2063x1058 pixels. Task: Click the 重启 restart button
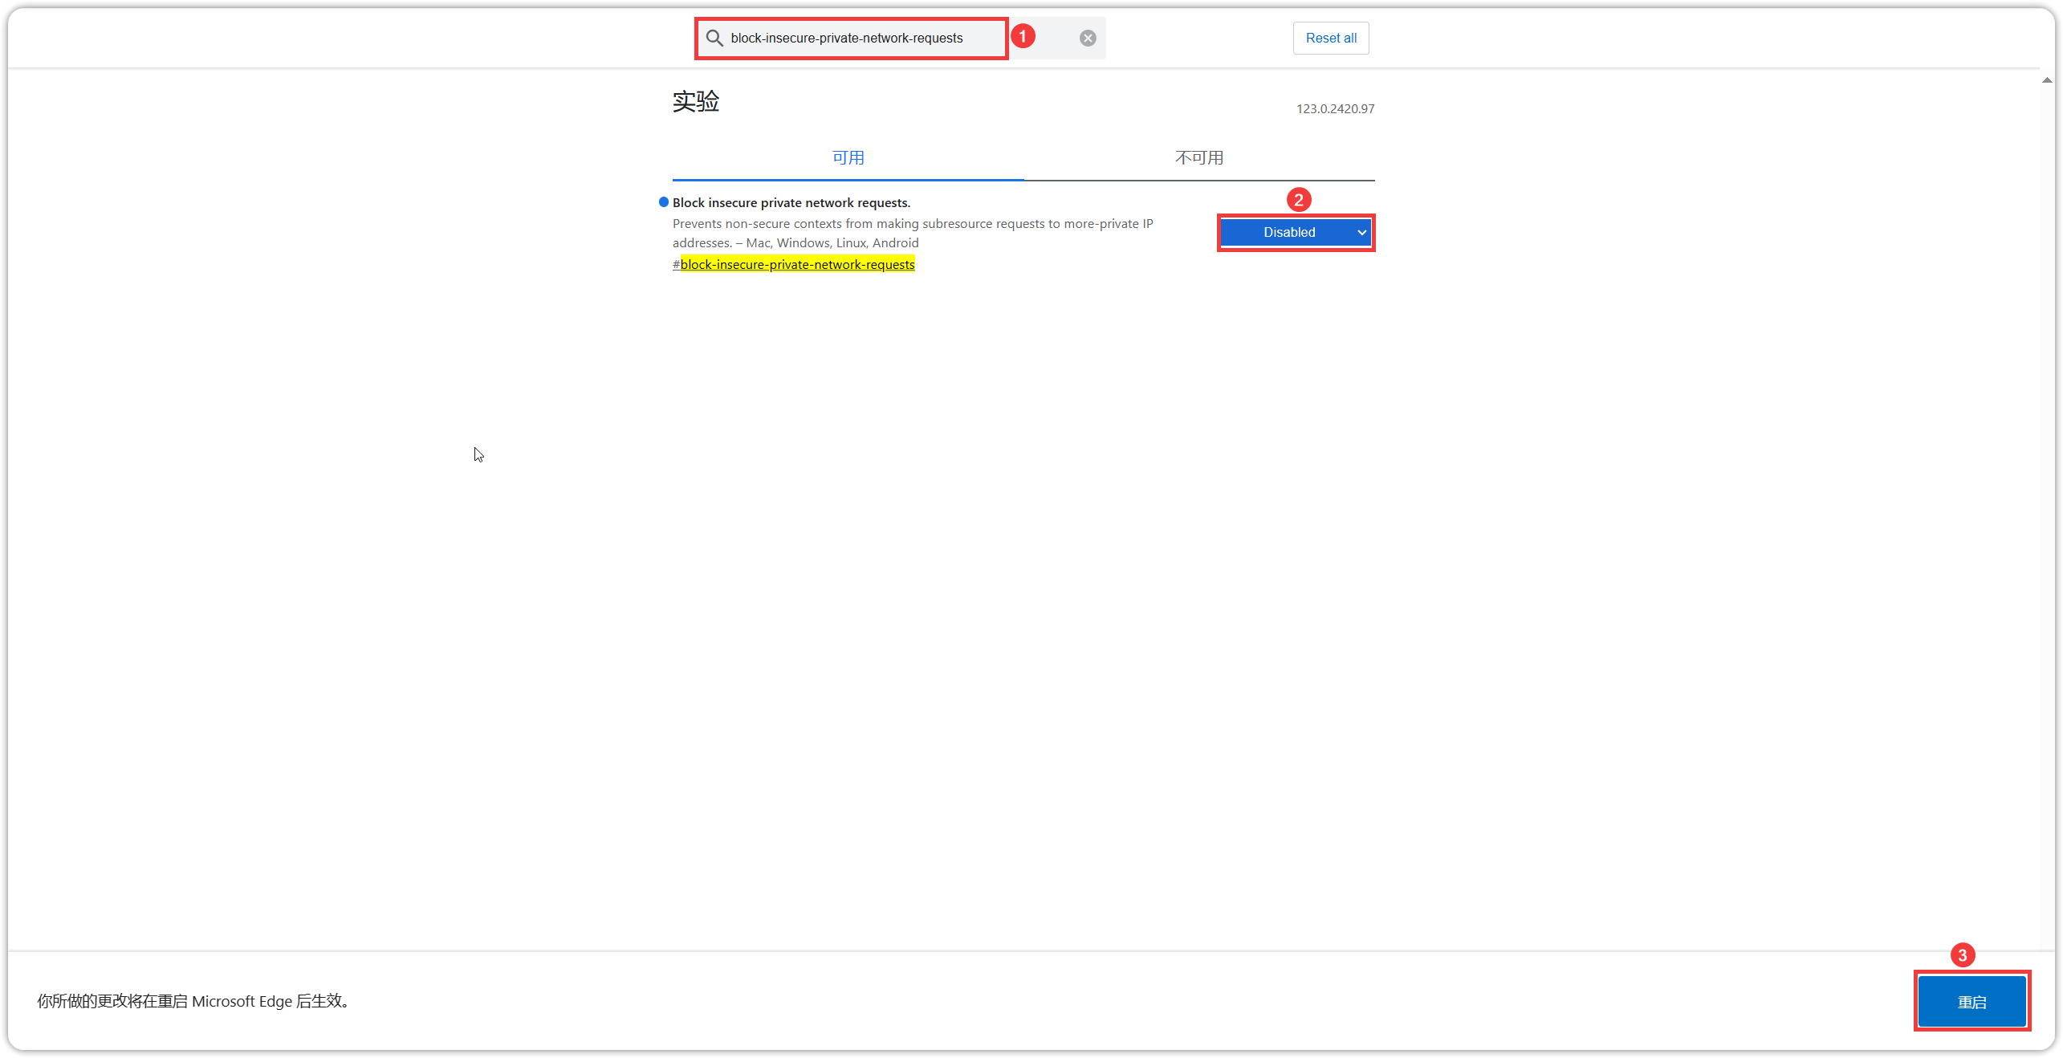(1971, 1001)
